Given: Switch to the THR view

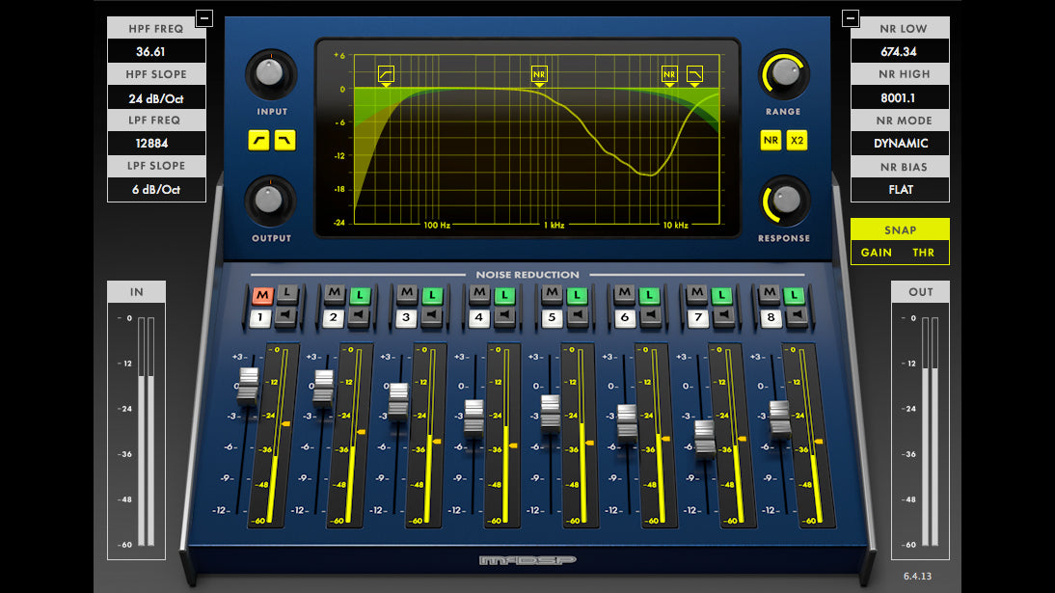Looking at the screenshot, I should 923,252.
